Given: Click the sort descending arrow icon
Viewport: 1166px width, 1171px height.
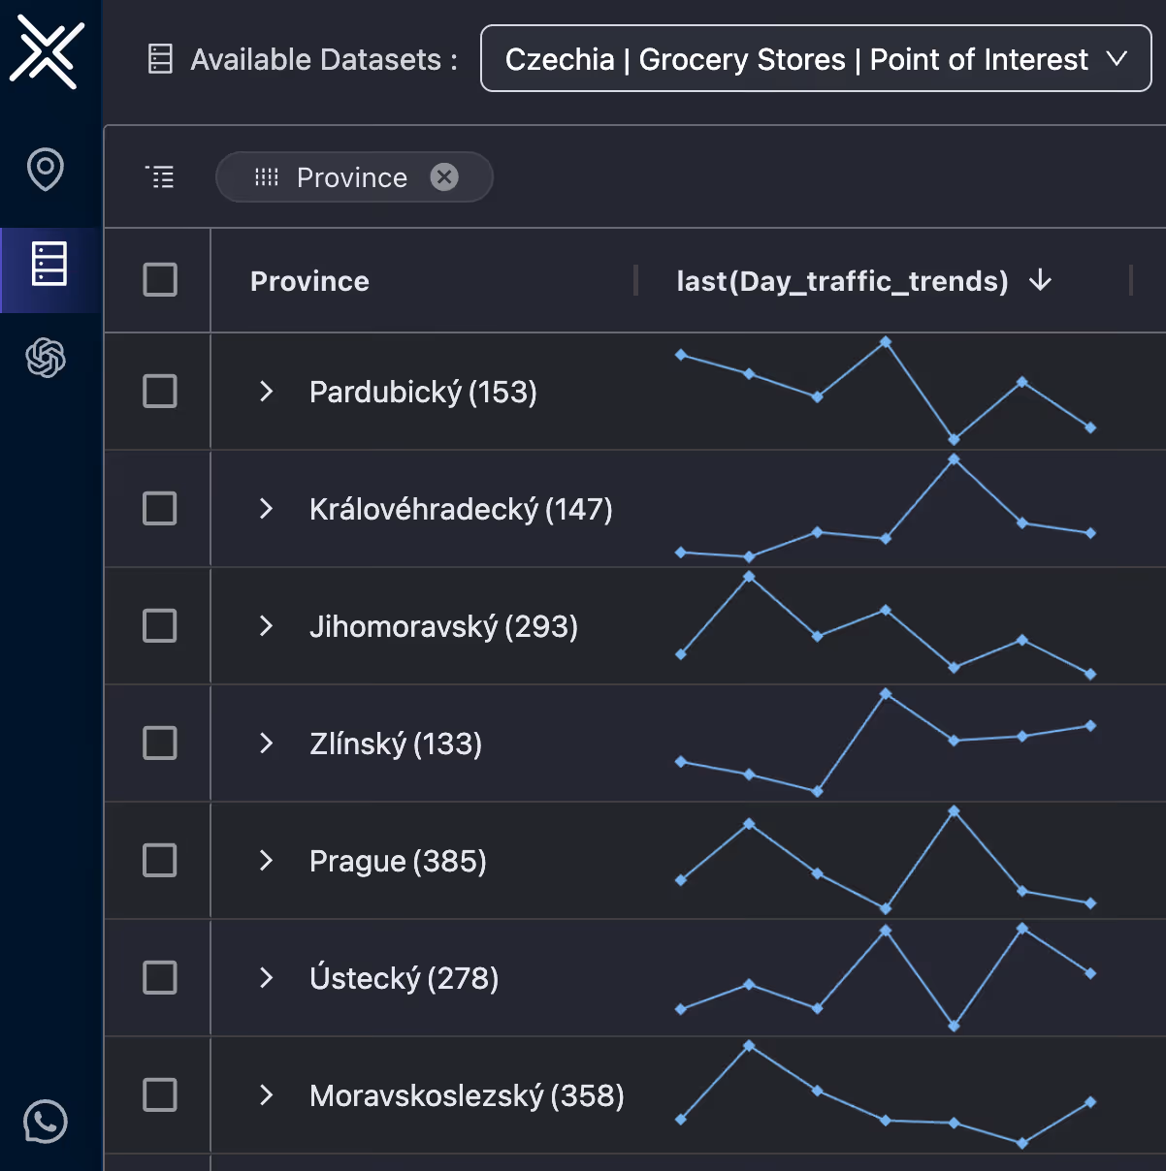Looking at the screenshot, I should [x=1040, y=280].
